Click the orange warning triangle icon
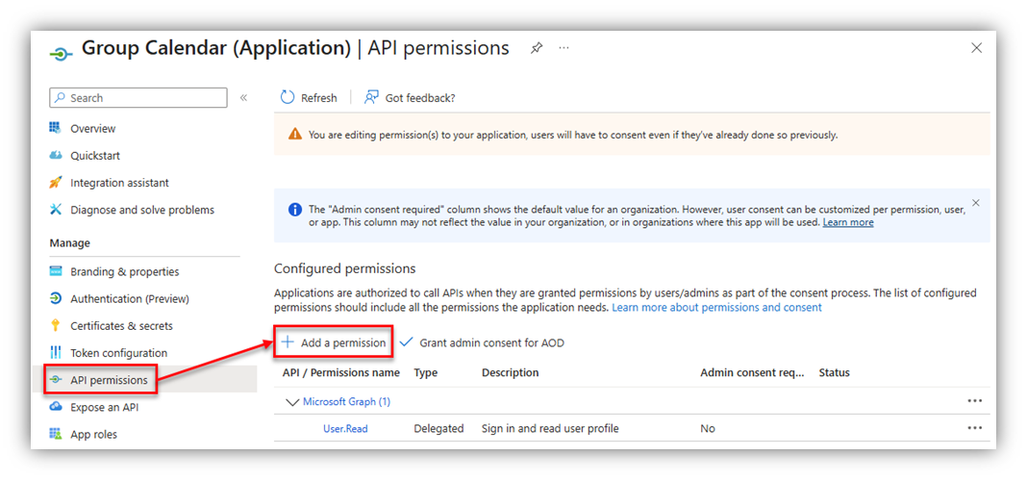 click(295, 135)
